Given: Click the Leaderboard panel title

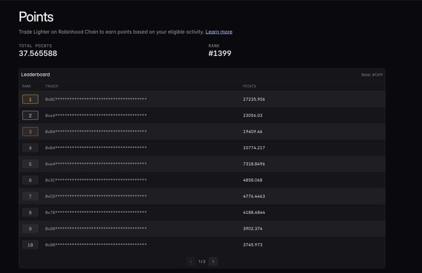Looking at the screenshot, I should point(35,75).
